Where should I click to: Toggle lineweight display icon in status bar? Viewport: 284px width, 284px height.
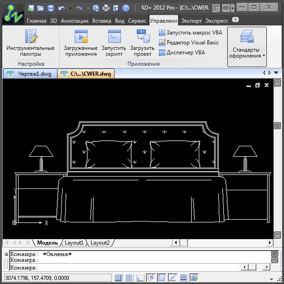183,277
